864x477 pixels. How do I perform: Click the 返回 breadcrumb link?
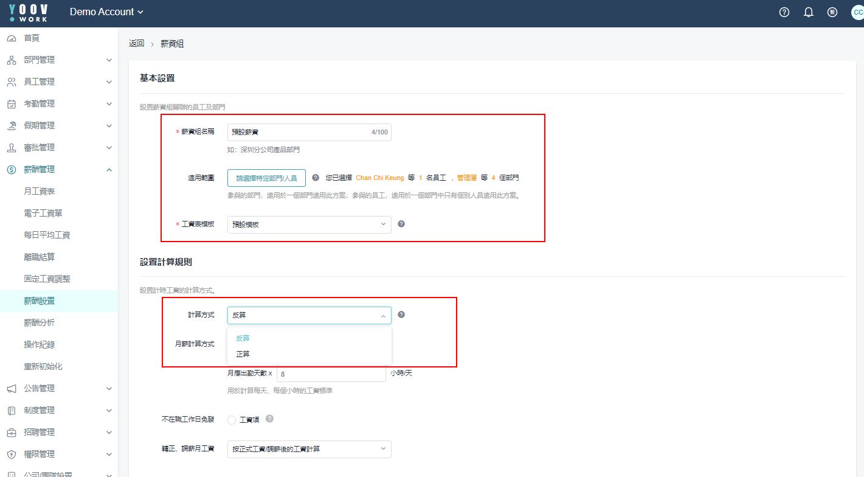point(136,43)
